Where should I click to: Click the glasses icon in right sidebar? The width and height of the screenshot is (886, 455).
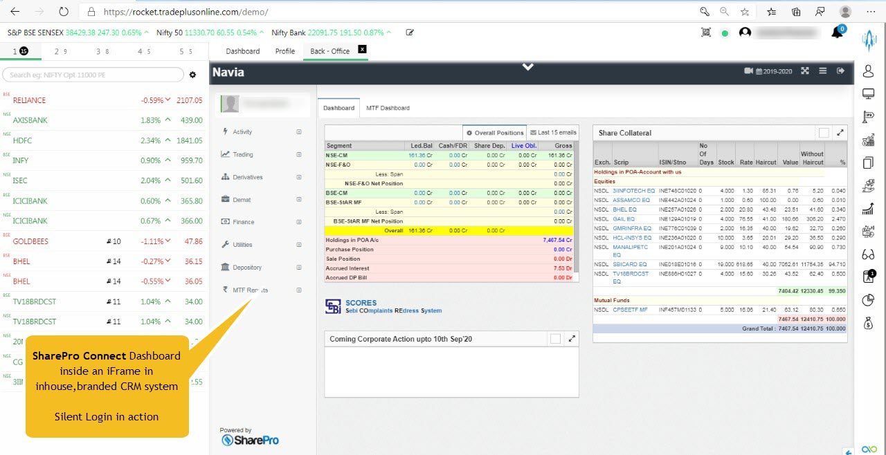[x=869, y=254]
